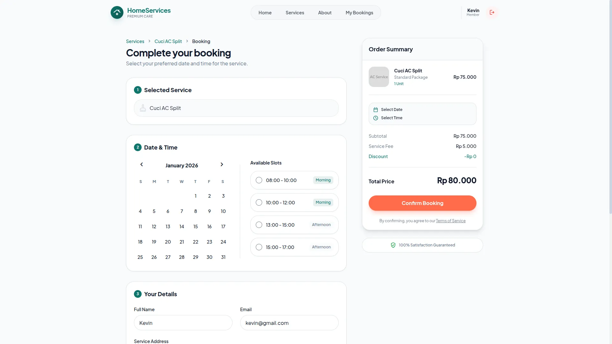The image size is (612, 344).
Task: Click the clock icon beside Select Time
Action: (375, 118)
